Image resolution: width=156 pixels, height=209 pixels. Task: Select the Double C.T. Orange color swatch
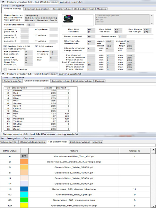point(24,162)
